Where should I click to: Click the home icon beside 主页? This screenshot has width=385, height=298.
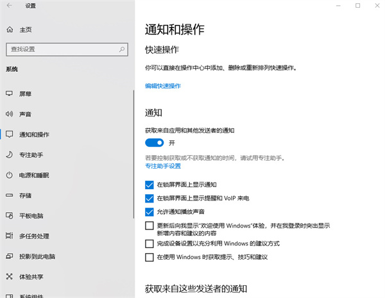pos(10,29)
